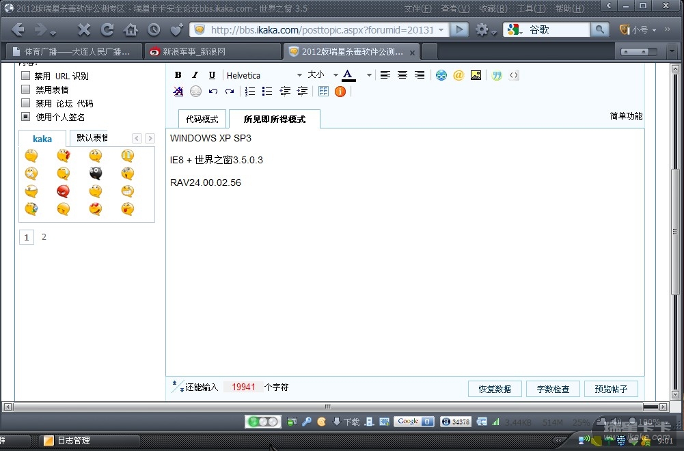Click the 字数检查 button
The image size is (684, 451).
553,389
